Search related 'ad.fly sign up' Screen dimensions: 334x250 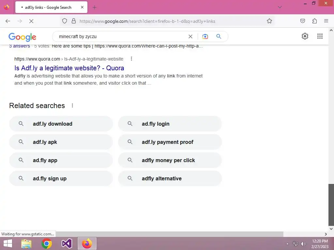pos(61,179)
